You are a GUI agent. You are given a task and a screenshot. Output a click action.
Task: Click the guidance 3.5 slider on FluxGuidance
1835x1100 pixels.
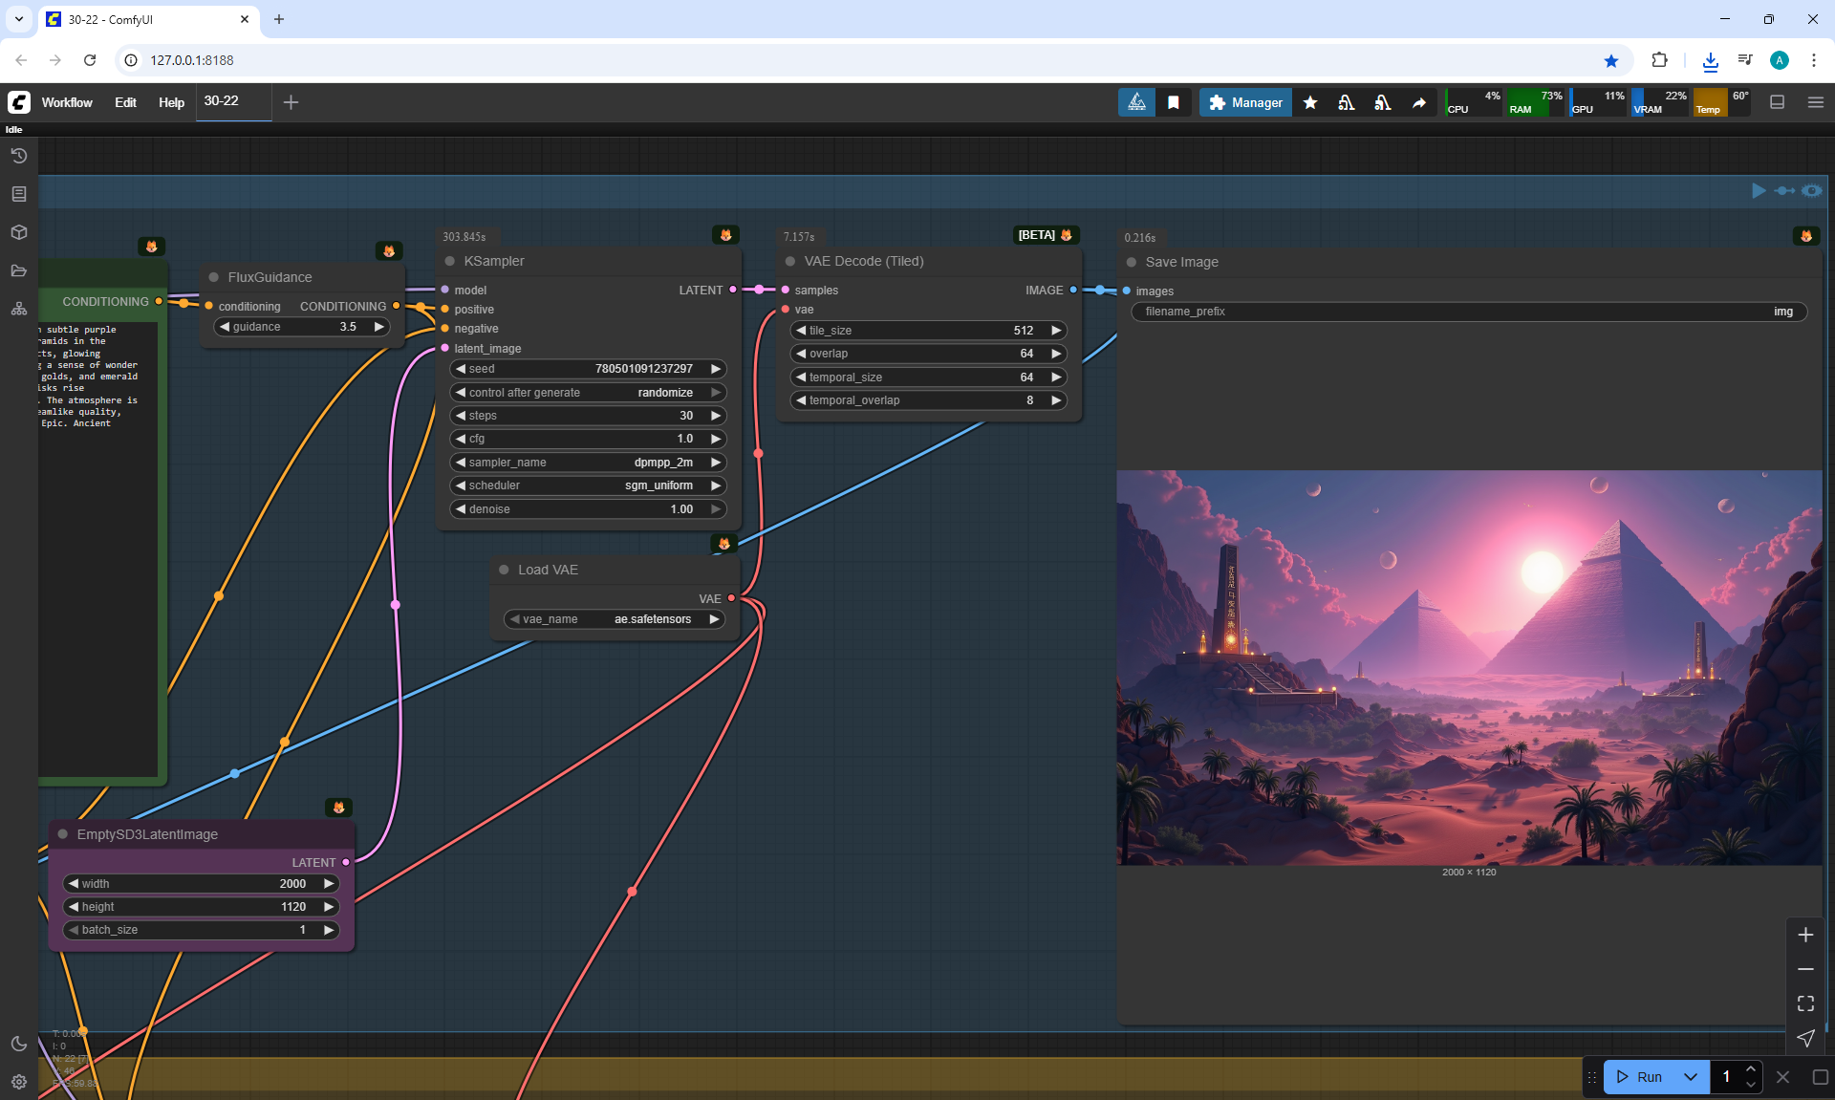(301, 327)
